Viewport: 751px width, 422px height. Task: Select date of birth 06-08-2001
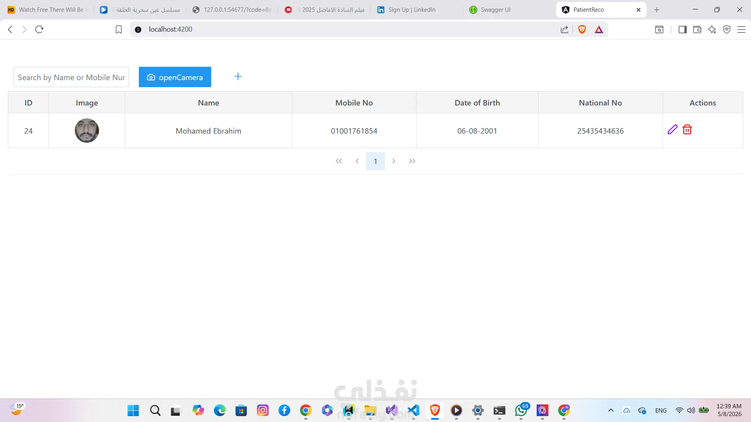(477, 131)
